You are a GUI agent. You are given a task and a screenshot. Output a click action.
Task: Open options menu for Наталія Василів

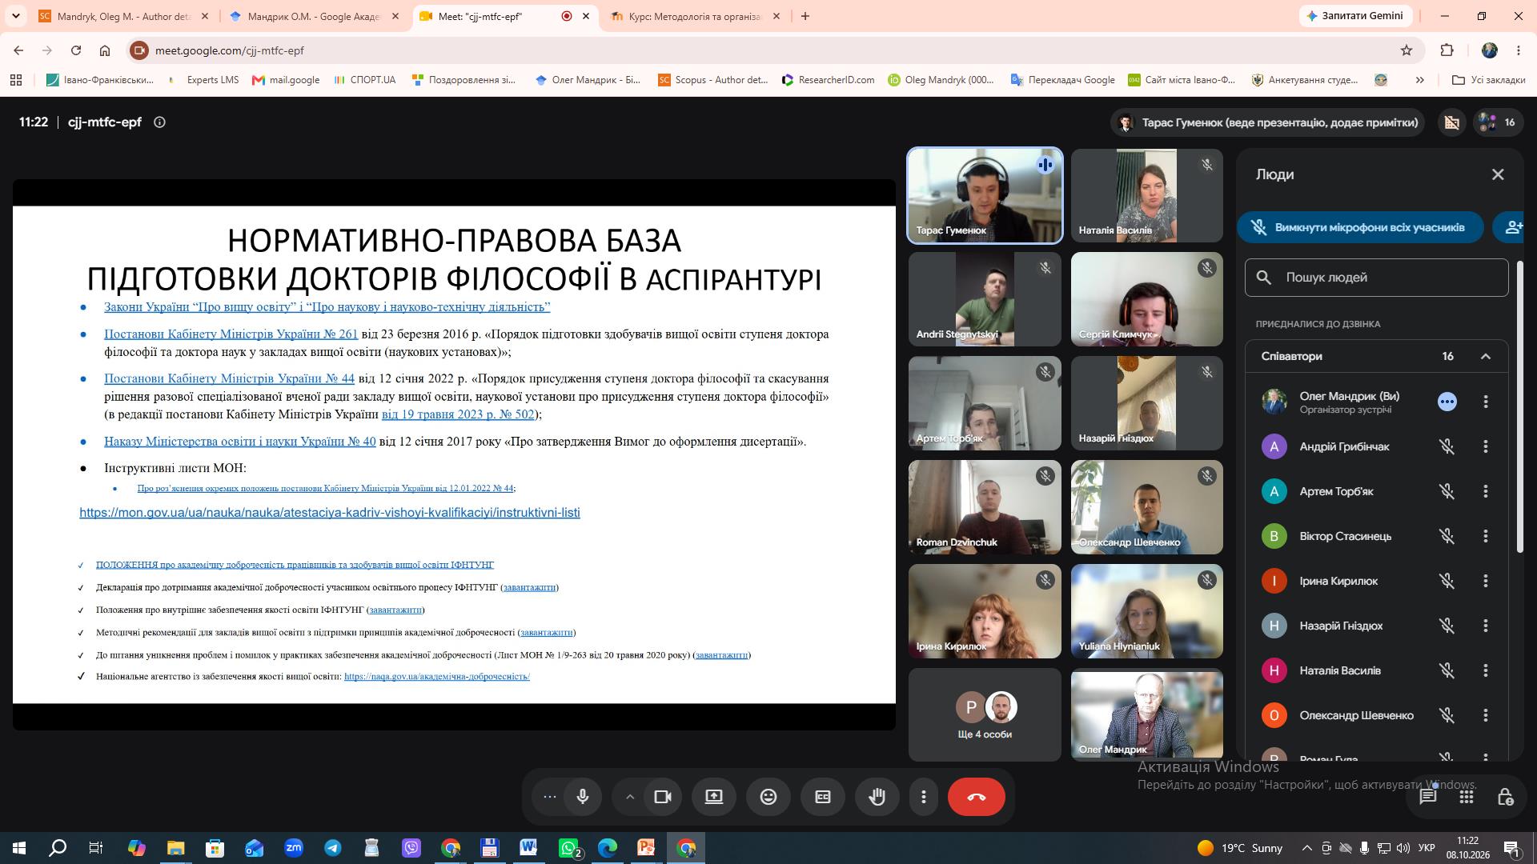(1486, 670)
